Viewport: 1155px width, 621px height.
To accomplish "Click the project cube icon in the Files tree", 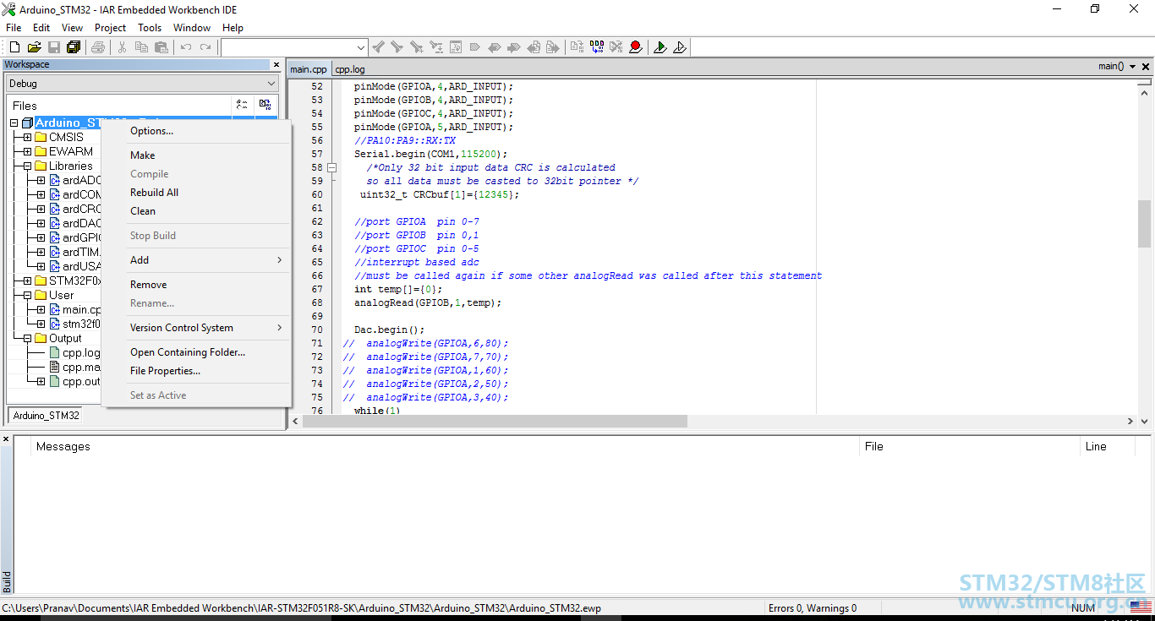I will [27, 123].
